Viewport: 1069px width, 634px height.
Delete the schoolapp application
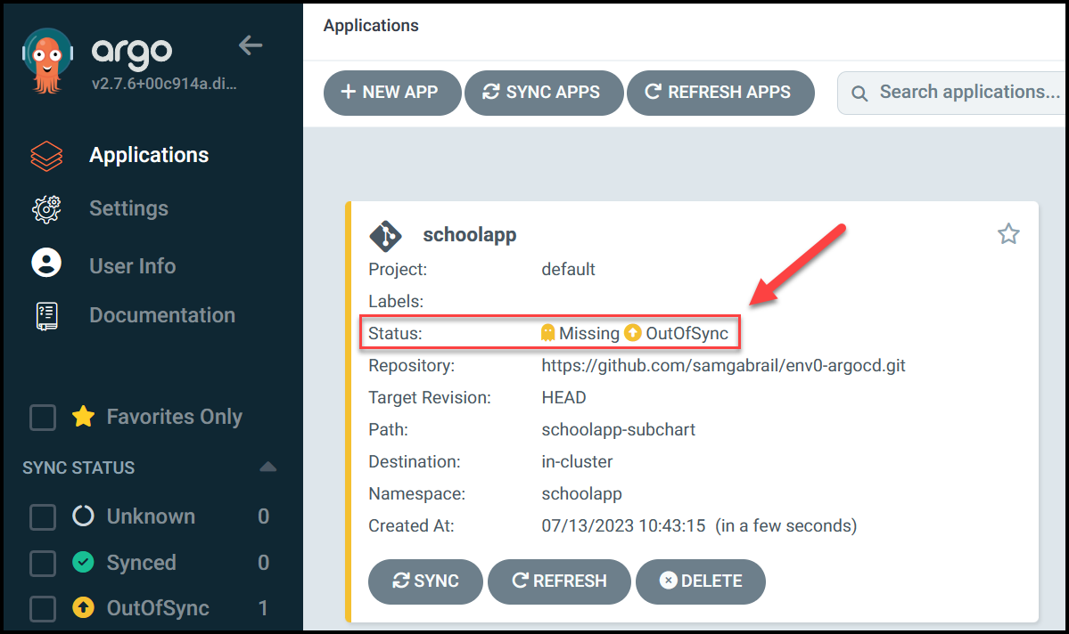[x=701, y=581]
